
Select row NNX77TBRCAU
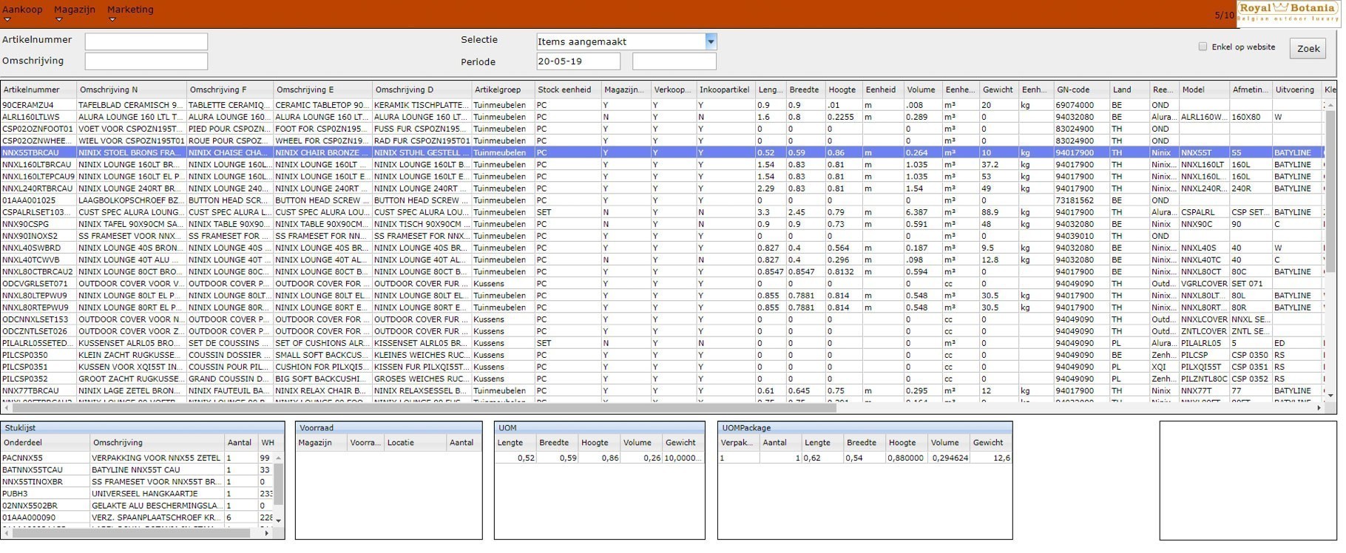pos(662,390)
